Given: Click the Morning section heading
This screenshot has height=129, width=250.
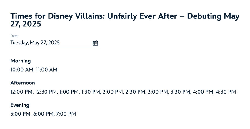Looking at the screenshot, I should click(x=21, y=61).
